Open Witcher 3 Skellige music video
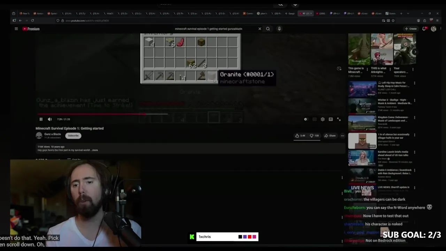This screenshot has height=251, width=446. pos(362,106)
